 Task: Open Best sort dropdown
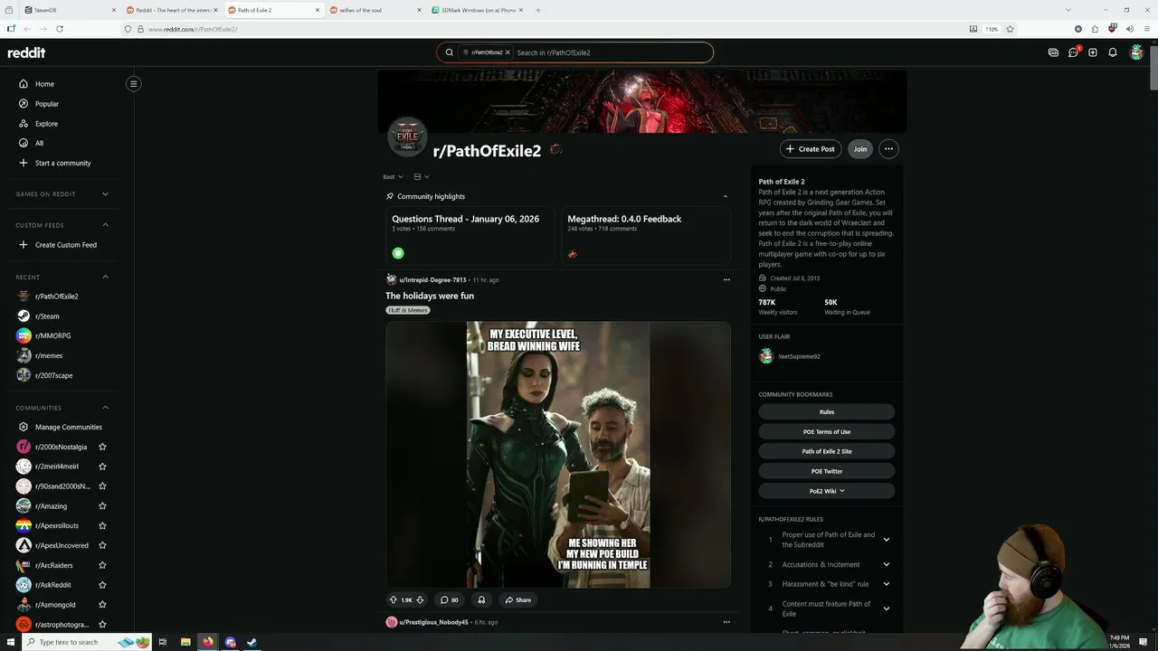click(393, 177)
